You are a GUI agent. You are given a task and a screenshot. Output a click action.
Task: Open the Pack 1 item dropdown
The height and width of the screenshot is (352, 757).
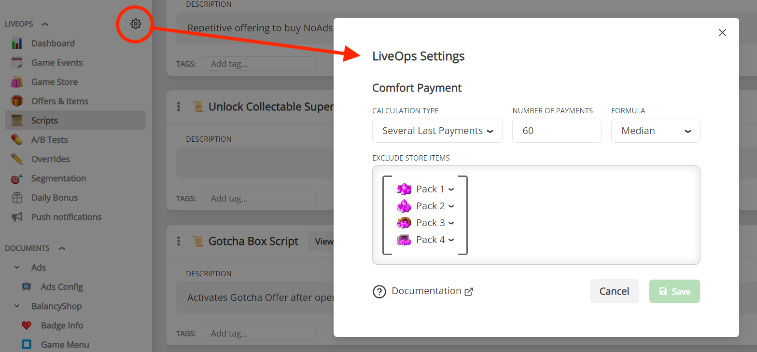(x=451, y=190)
